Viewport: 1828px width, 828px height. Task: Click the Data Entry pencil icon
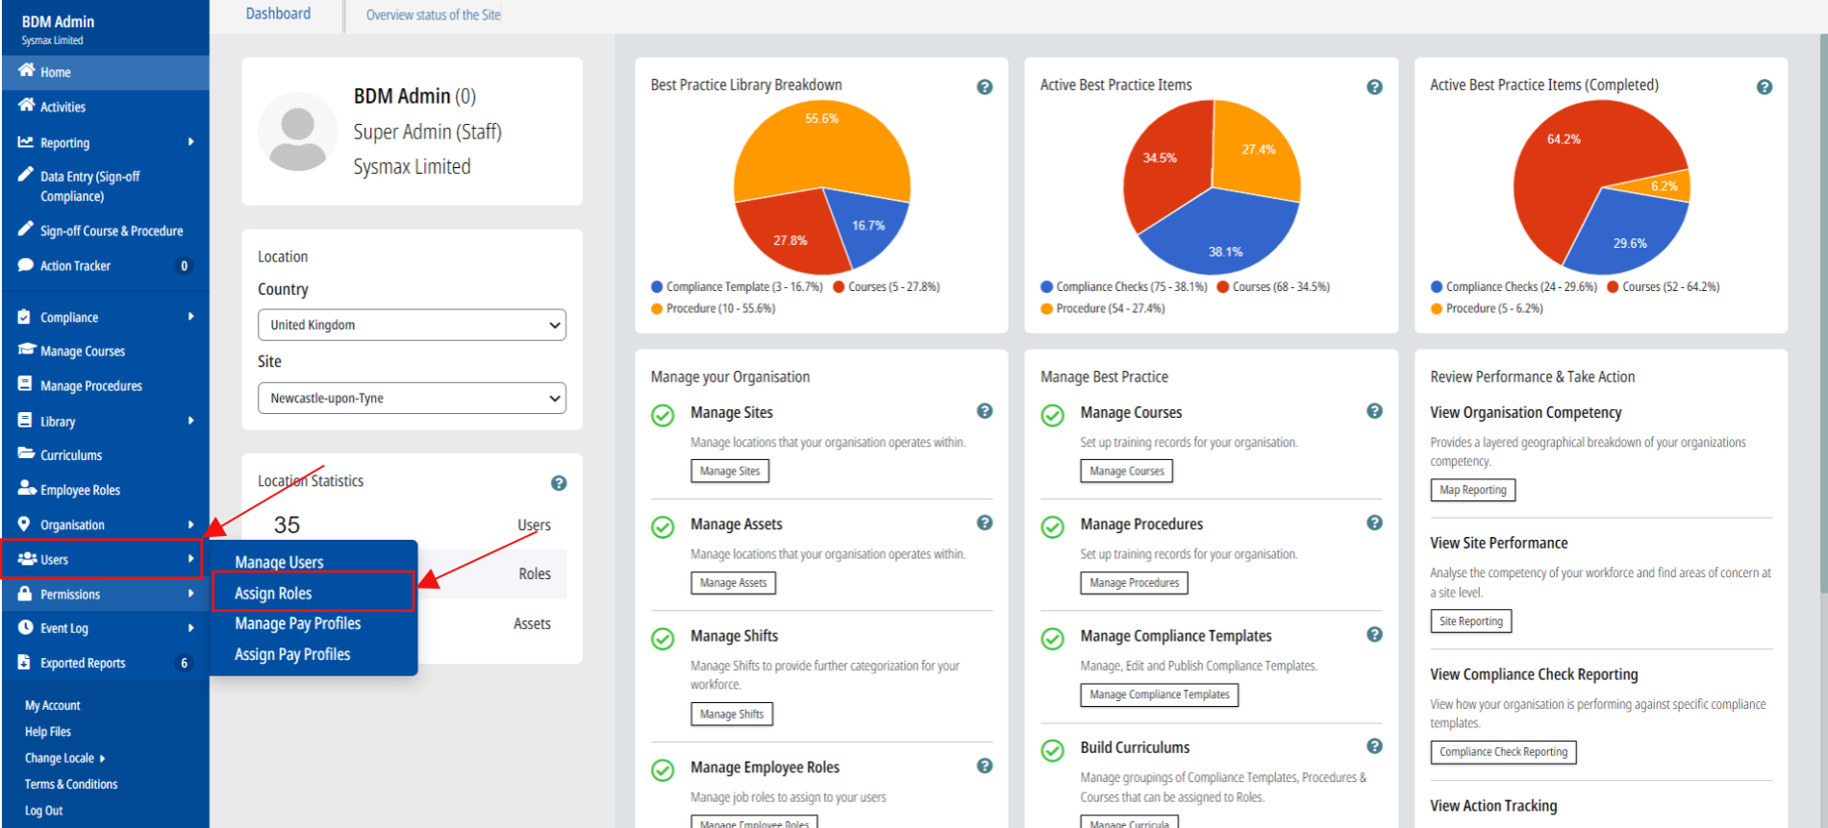click(26, 175)
